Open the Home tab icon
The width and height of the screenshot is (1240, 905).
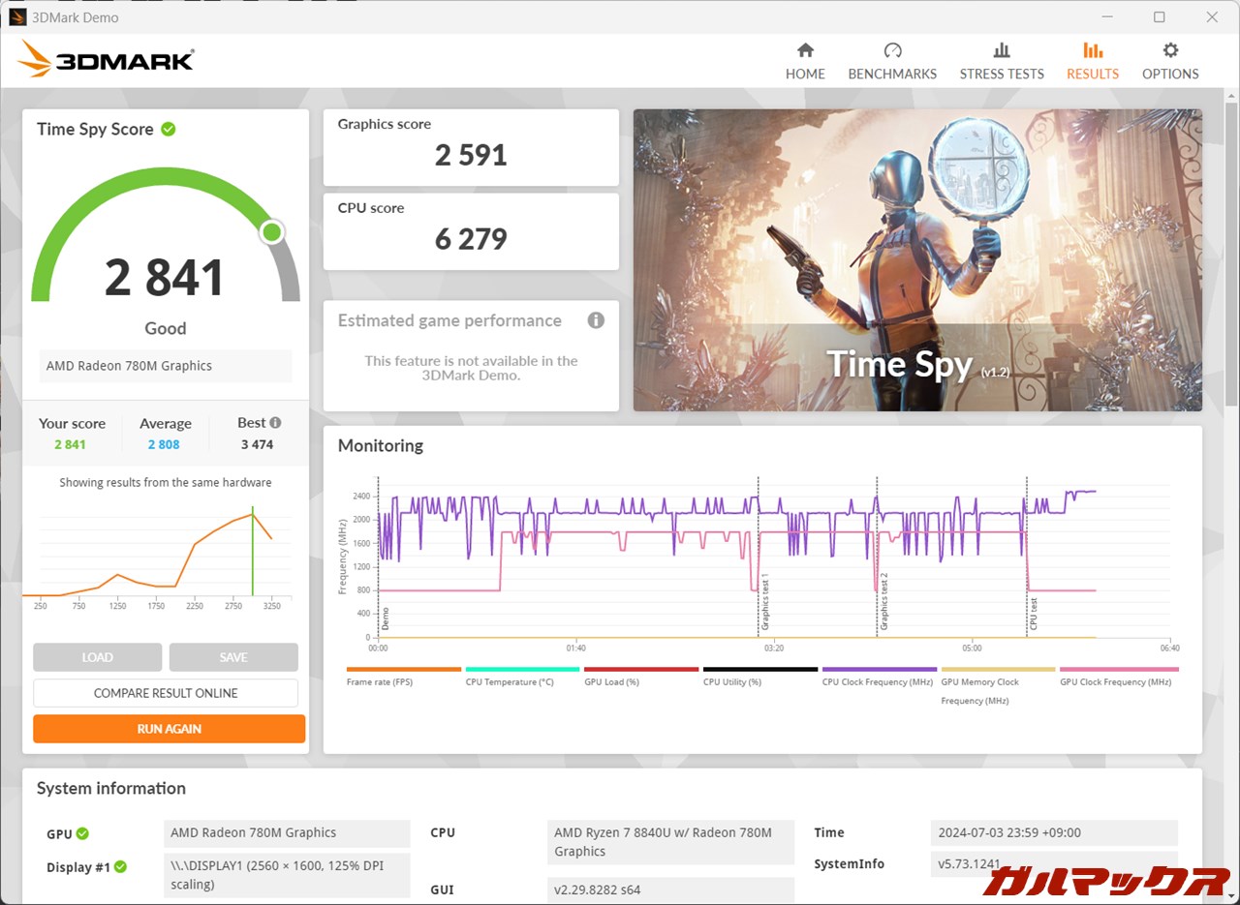[x=805, y=51]
